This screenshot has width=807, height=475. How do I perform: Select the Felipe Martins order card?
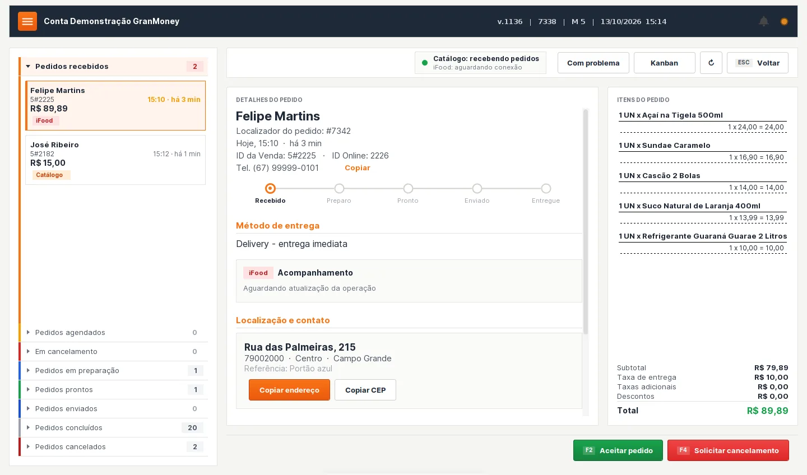(x=115, y=105)
